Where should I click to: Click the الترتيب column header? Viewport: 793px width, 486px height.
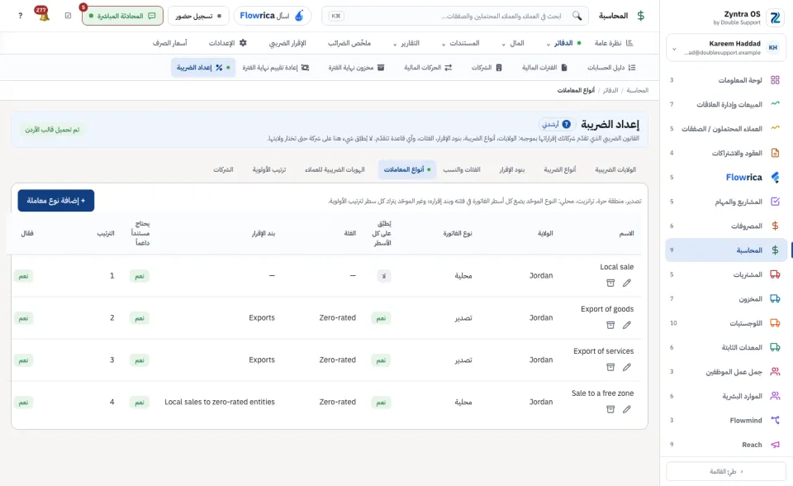point(106,233)
